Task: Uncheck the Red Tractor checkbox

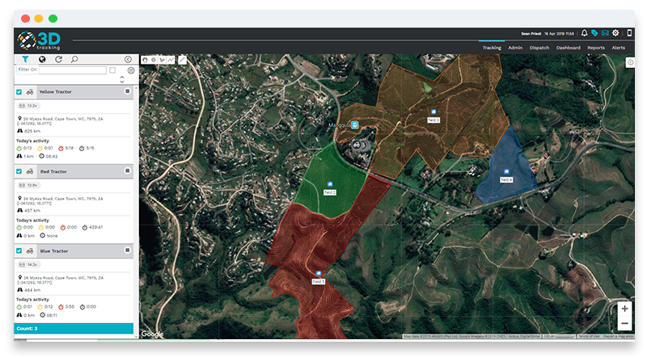Action: click(x=19, y=172)
